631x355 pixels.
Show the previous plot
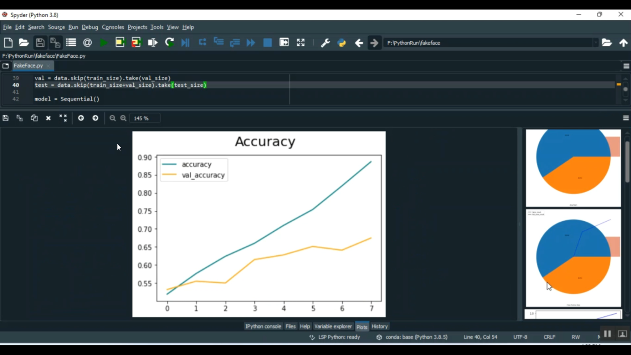tap(81, 118)
